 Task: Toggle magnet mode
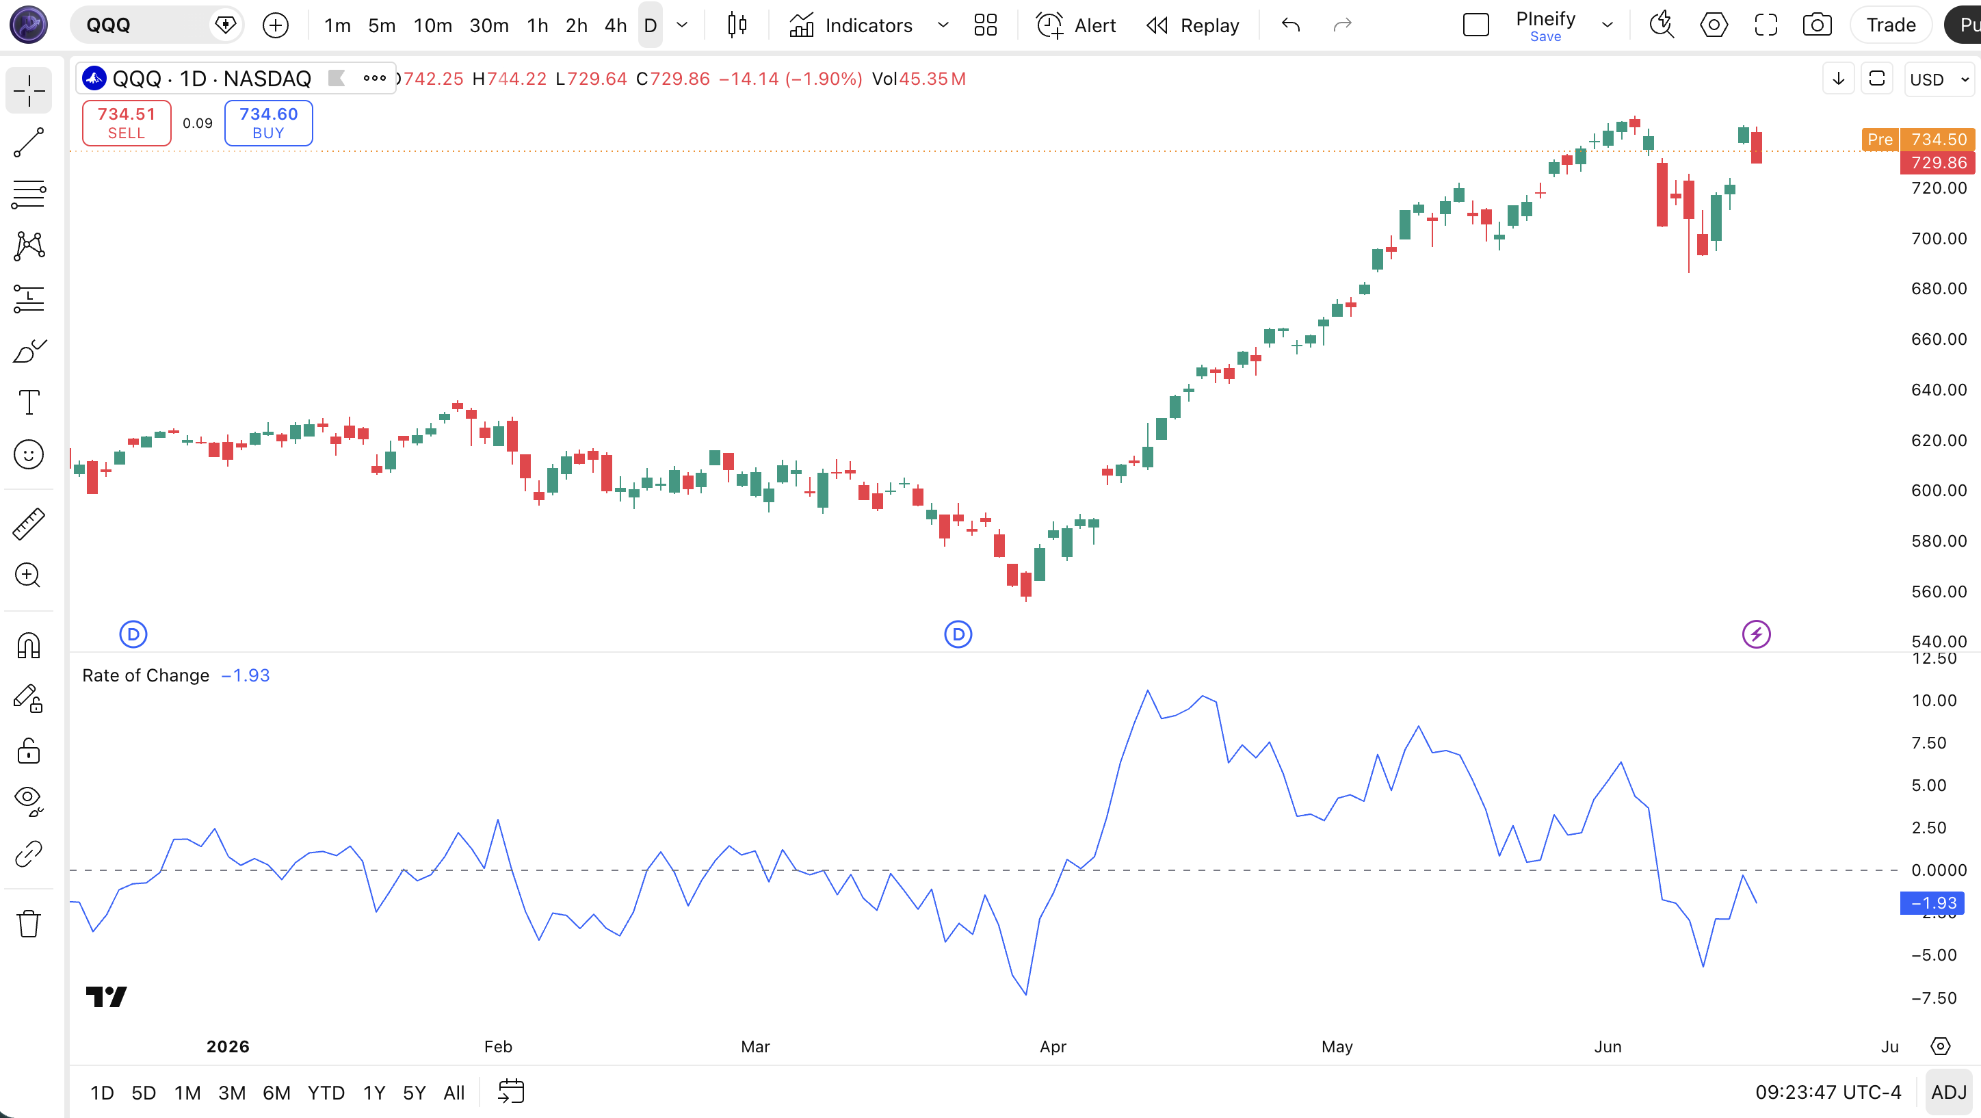click(29, 645)
